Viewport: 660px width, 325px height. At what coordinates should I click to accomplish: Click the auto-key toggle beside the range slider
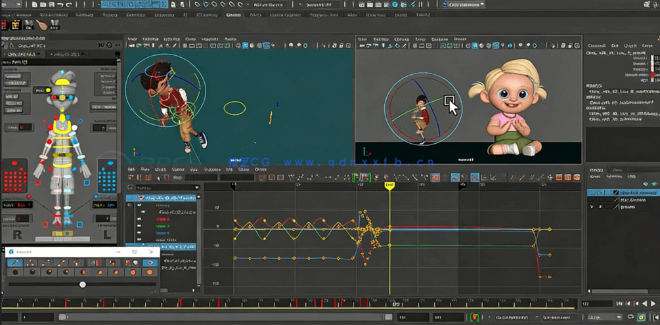475,317
